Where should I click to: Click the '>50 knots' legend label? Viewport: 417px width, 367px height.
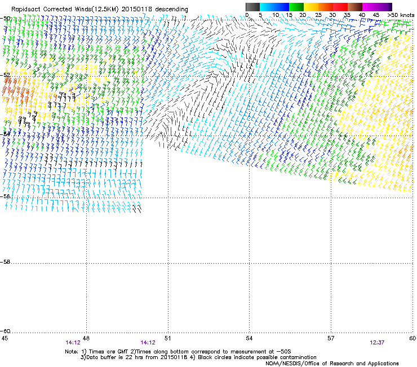pyautogui.click(x=401, y=15)
